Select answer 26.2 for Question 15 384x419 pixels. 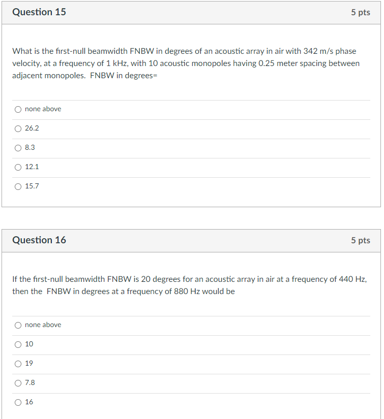(x=18, y=128)
